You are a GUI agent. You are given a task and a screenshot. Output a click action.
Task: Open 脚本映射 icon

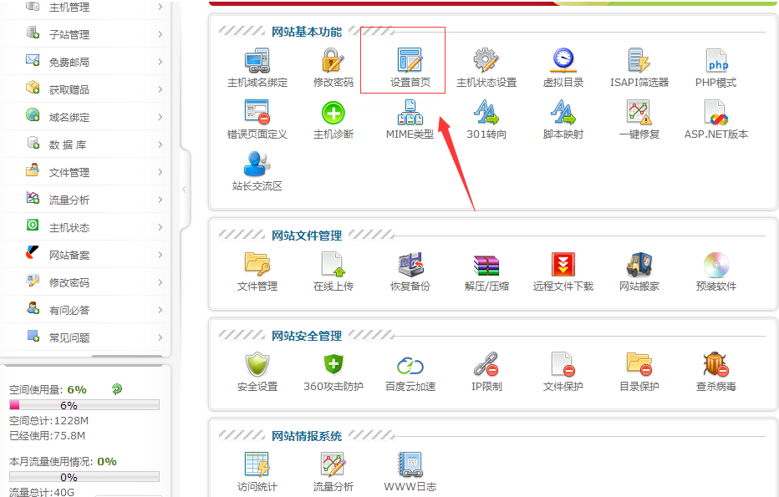(563, 112)
